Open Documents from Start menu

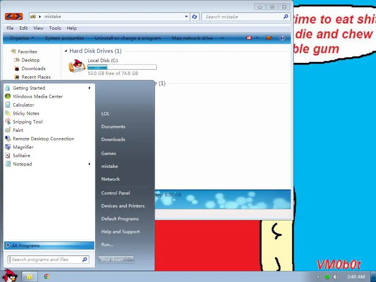pyautogui.click(x=113, y=127)
